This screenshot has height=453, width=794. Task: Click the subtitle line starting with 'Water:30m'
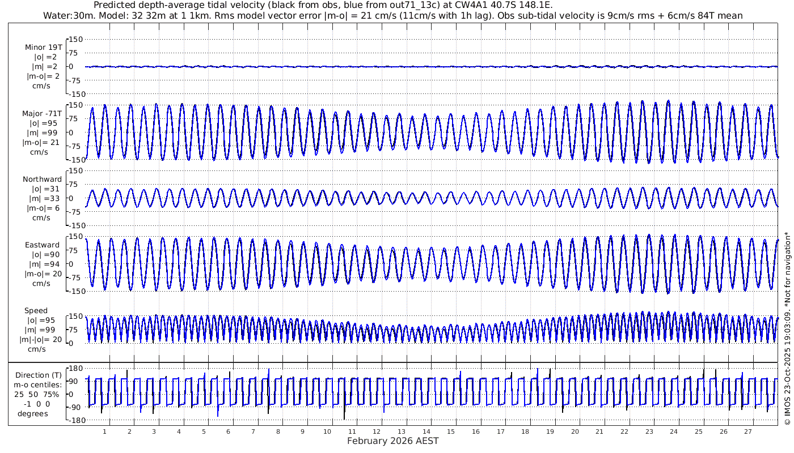click(x=392, y=15)
